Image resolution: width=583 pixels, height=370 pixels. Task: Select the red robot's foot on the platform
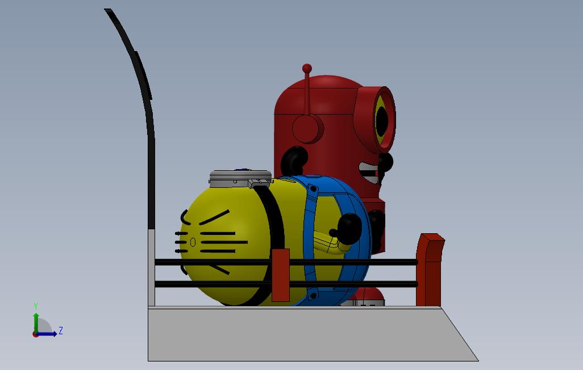point(368,296)
